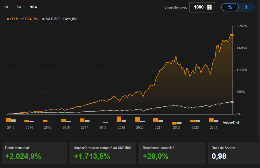Select the 10A time range tab
This screenshot has height=168, width=260.
pos(34,7)
